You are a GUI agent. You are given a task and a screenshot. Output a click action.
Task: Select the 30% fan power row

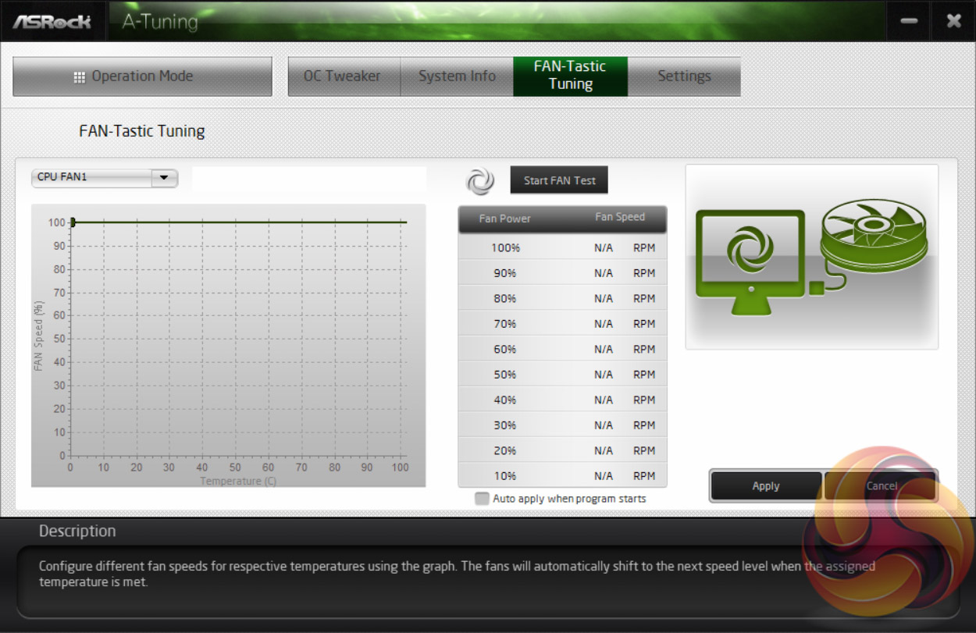562,425
